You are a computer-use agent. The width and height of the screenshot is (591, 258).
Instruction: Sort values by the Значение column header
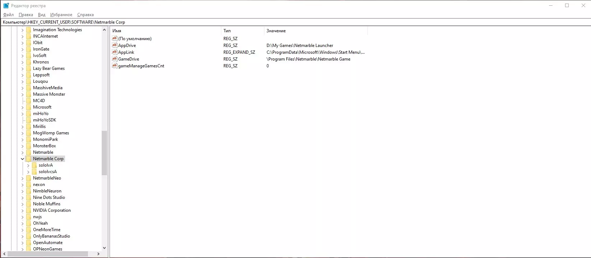(x=316, y=31)
